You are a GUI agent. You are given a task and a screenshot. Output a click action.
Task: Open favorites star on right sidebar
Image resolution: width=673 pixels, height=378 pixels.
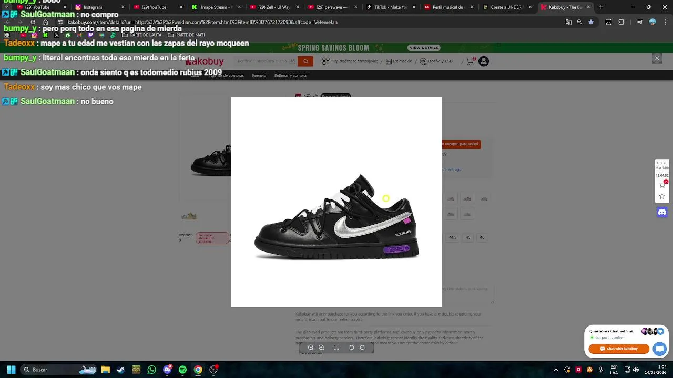662,196
